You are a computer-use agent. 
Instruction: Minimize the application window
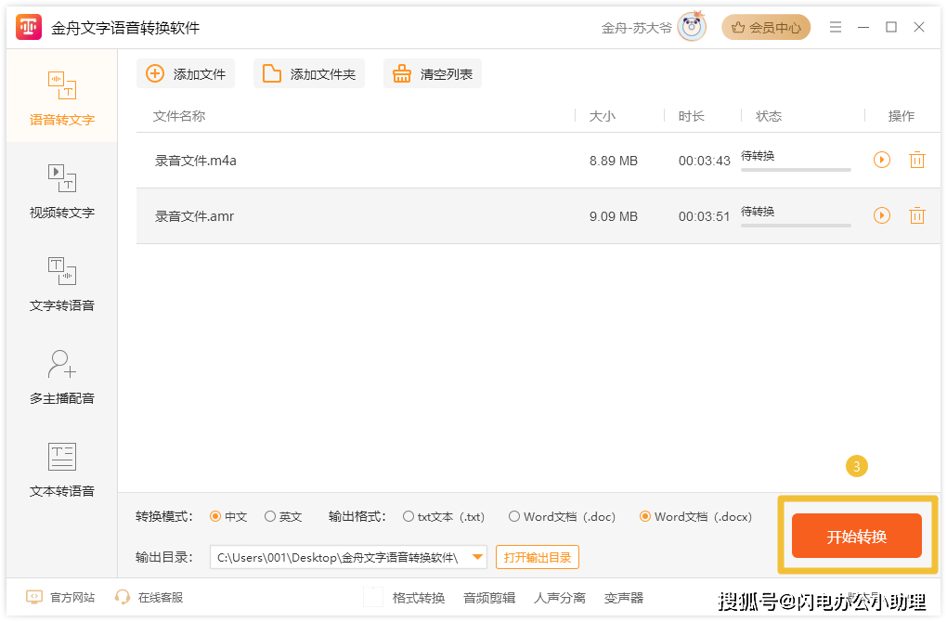tap(863, 27)
